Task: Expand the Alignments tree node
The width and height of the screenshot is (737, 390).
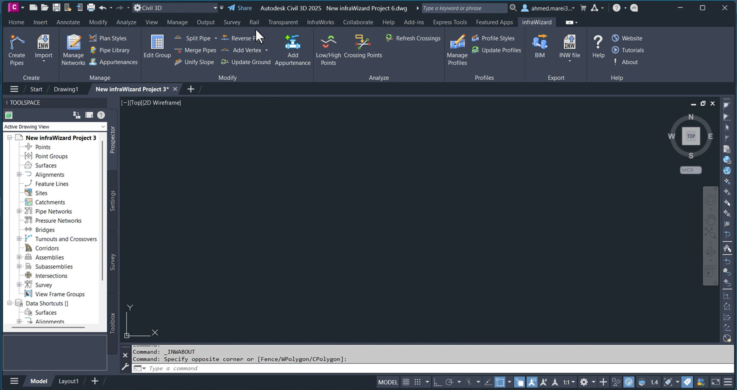Action: pos(19,174)
